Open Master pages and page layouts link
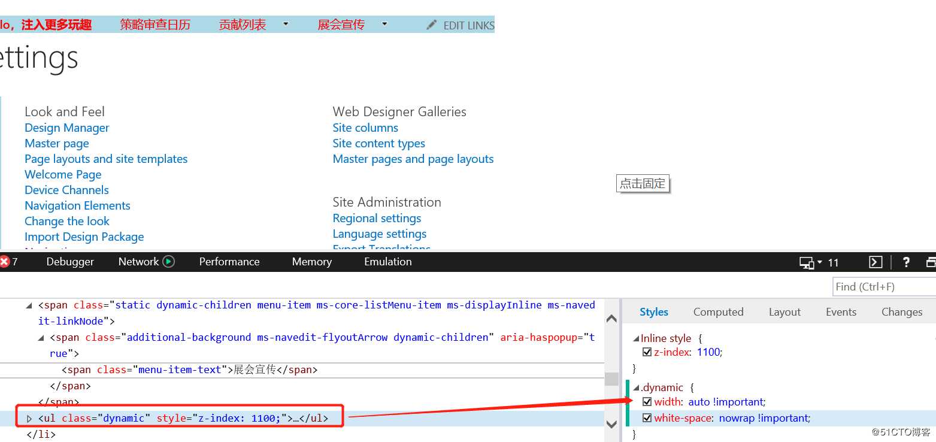Screen dimensions: 936x442 (413, 159)
